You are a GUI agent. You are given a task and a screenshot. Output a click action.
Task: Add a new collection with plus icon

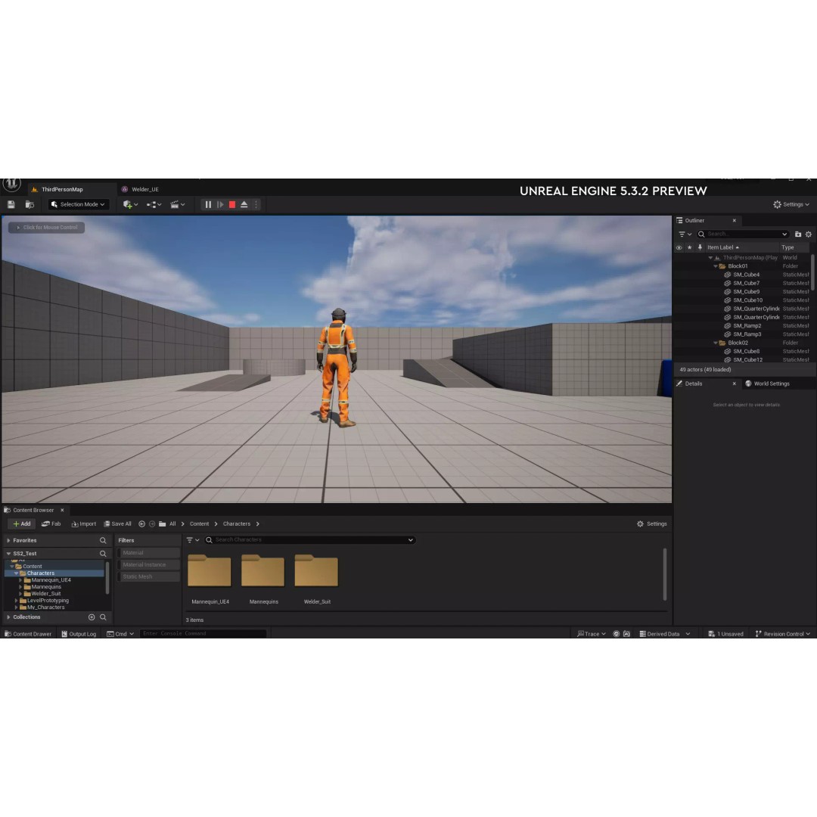tap(92, 617)
